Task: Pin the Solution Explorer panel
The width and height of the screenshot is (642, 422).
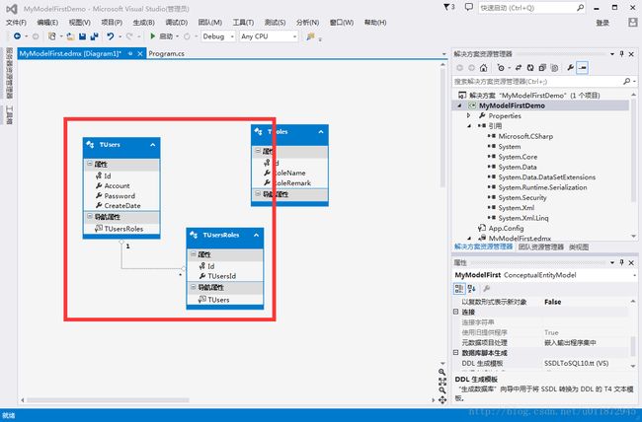Action: click(x=621, y=54)
